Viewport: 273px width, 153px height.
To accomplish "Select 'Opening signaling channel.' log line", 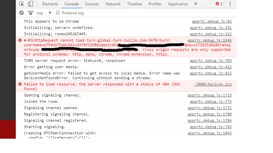I will 52,95.
